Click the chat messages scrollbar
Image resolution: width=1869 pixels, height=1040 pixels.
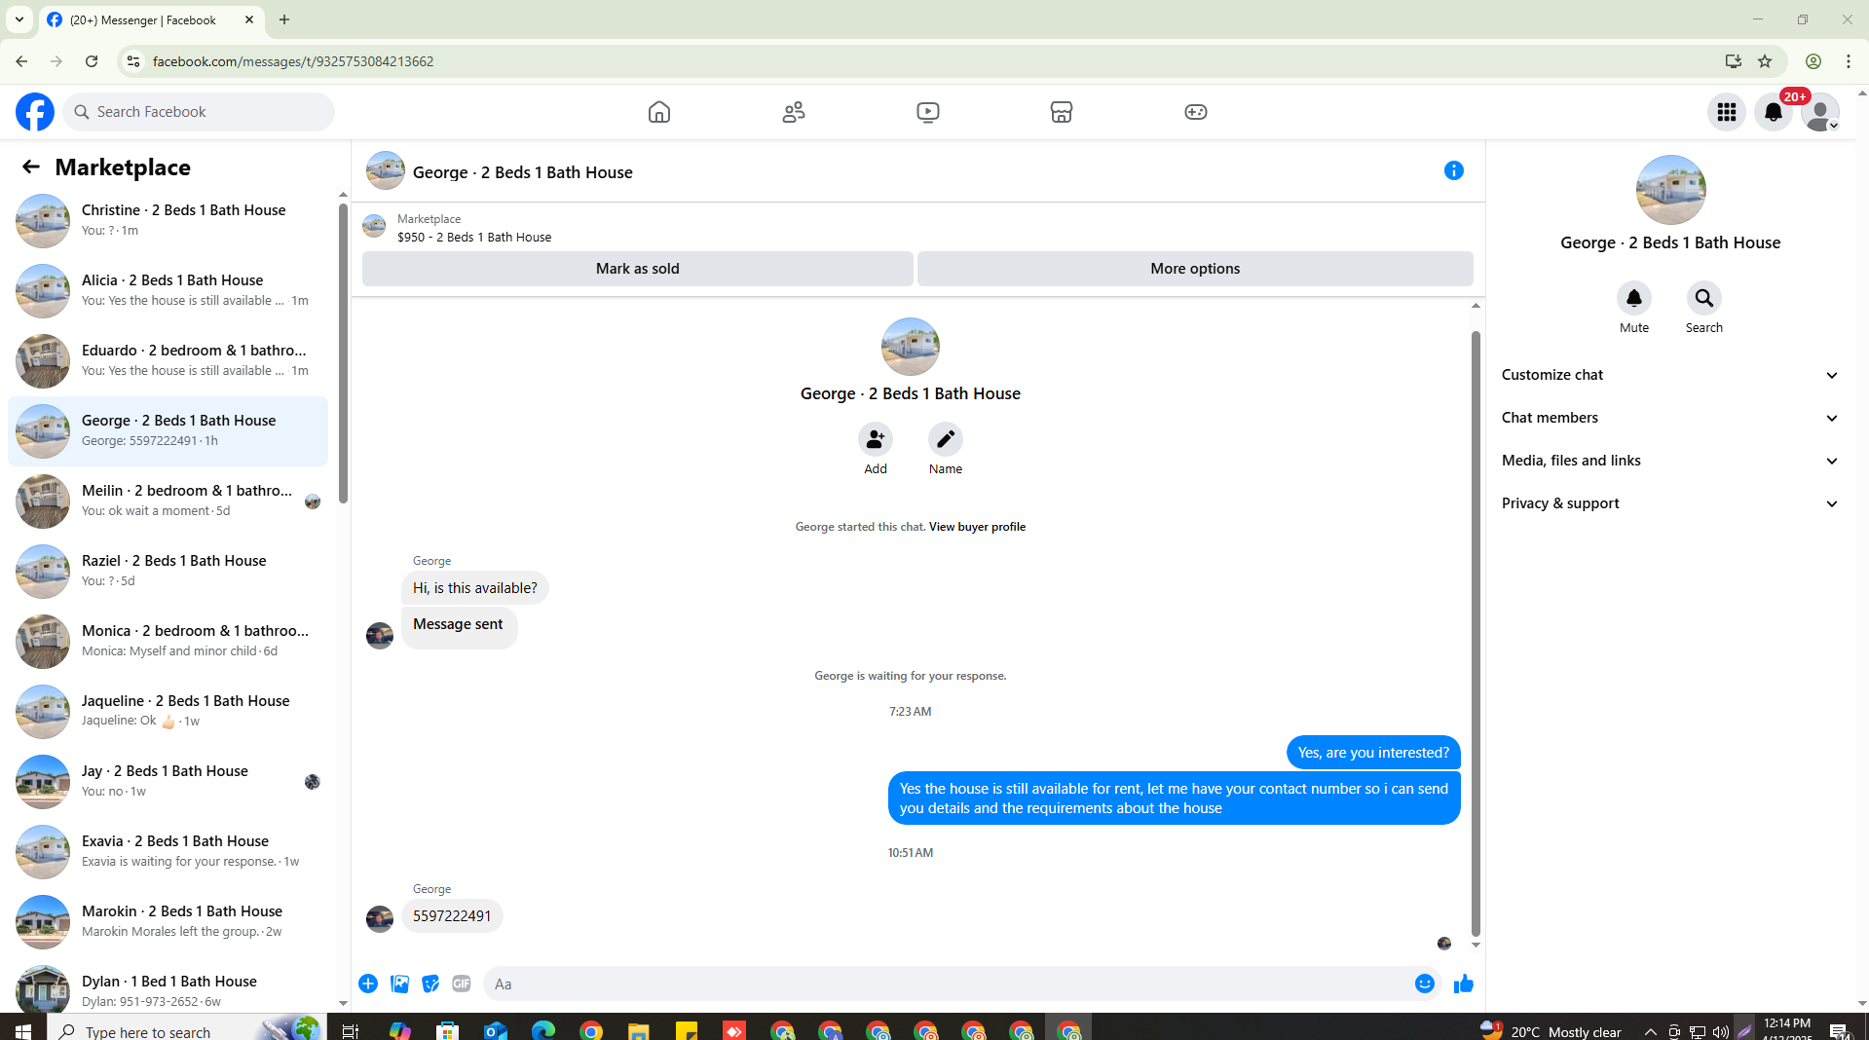pos(1476,633)
